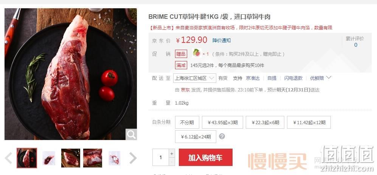Expand the service options chevron after 优鲜赔
The image size is (377, 175).
click(329, 78)
